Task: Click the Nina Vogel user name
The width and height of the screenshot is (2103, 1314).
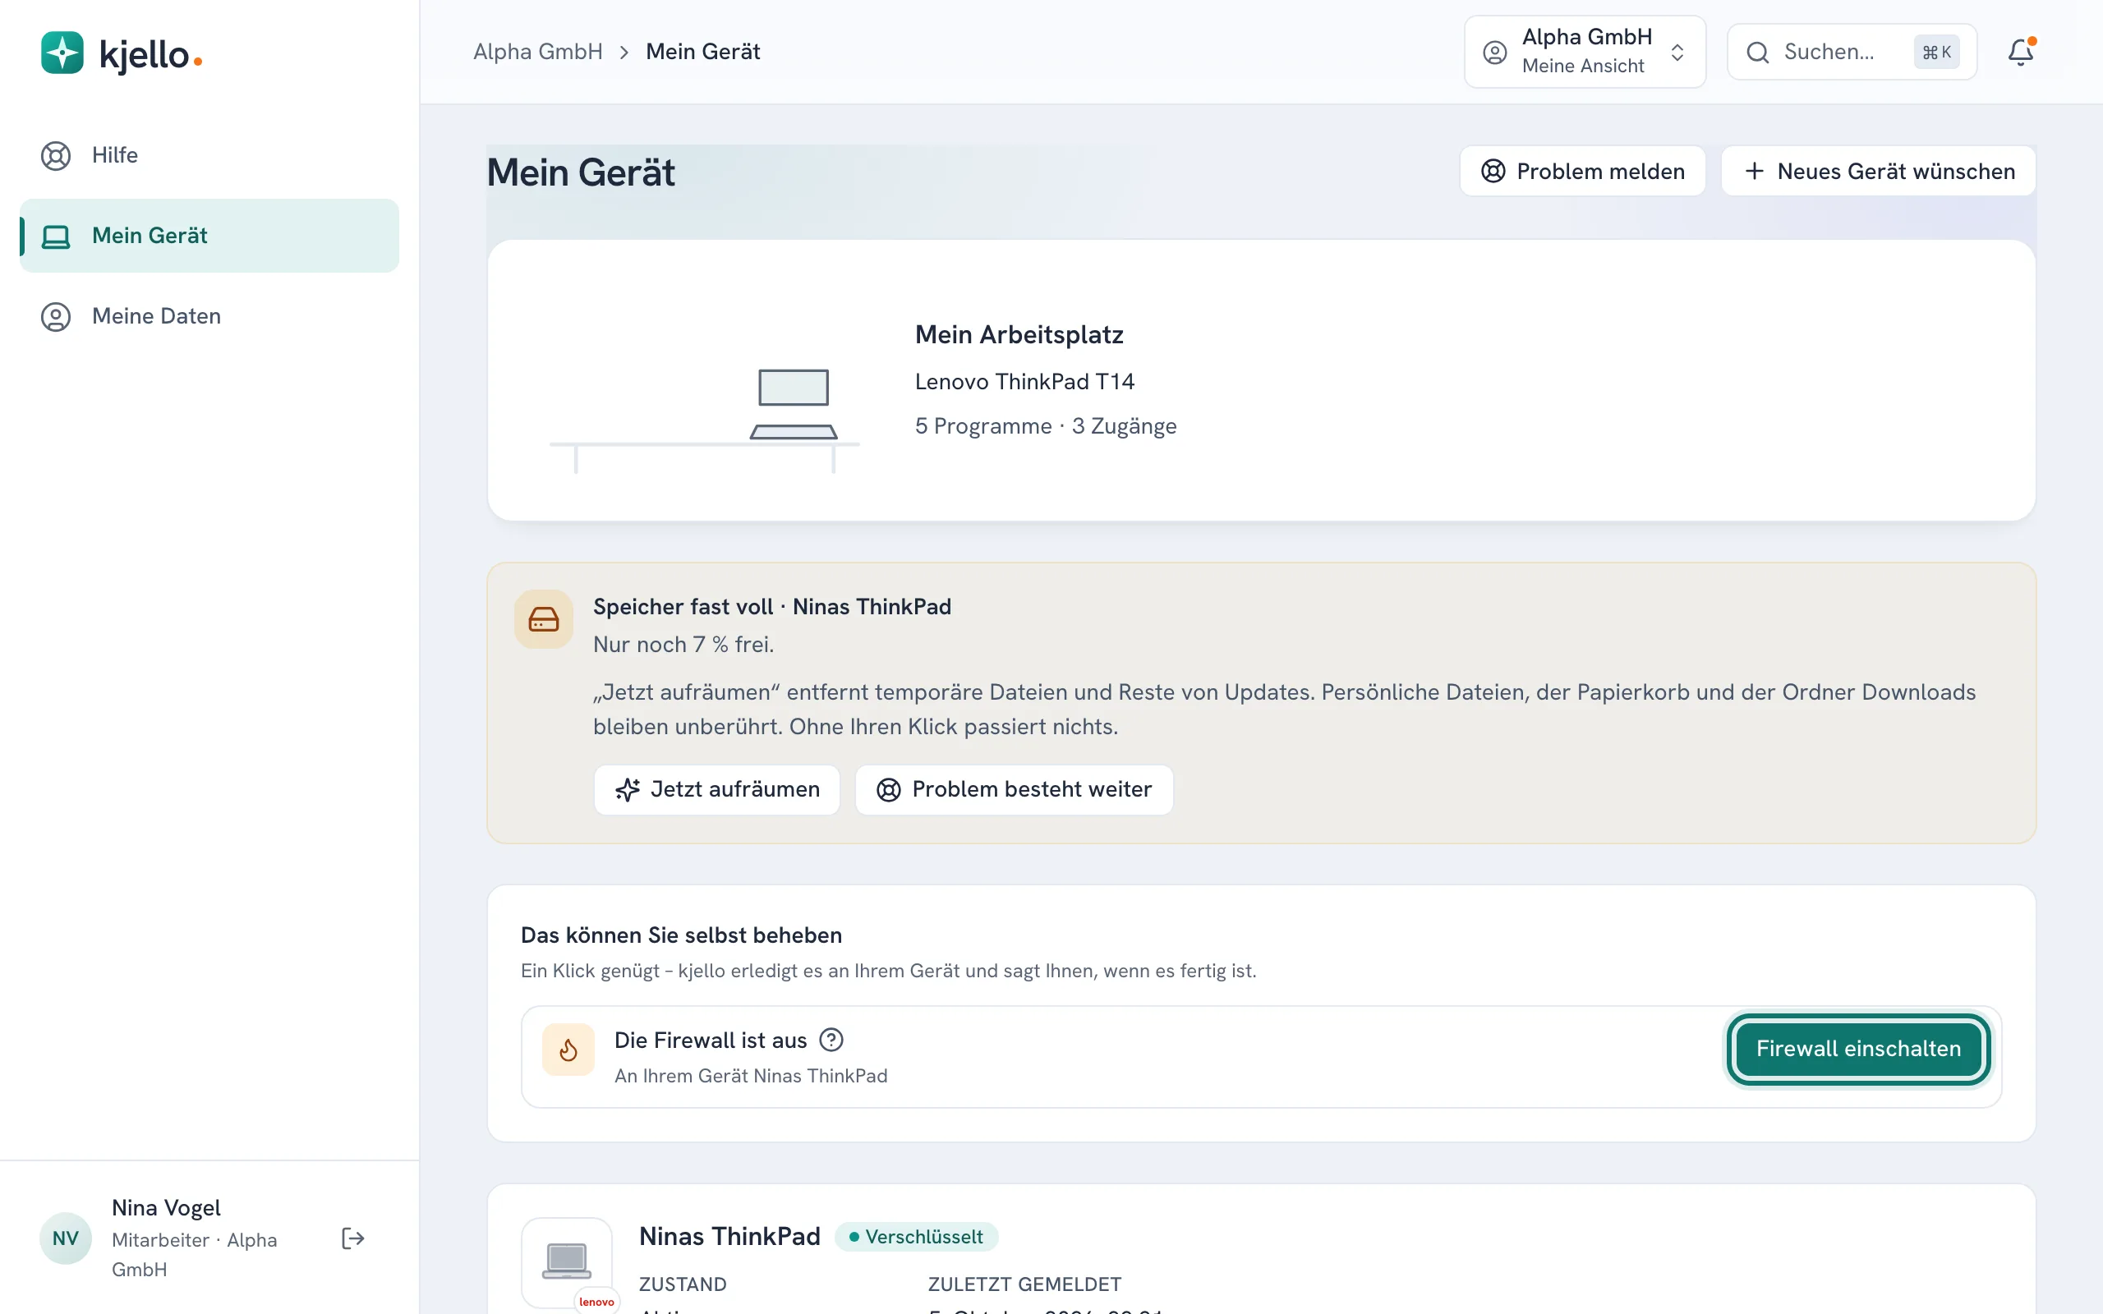Action: click(166, 1208)
